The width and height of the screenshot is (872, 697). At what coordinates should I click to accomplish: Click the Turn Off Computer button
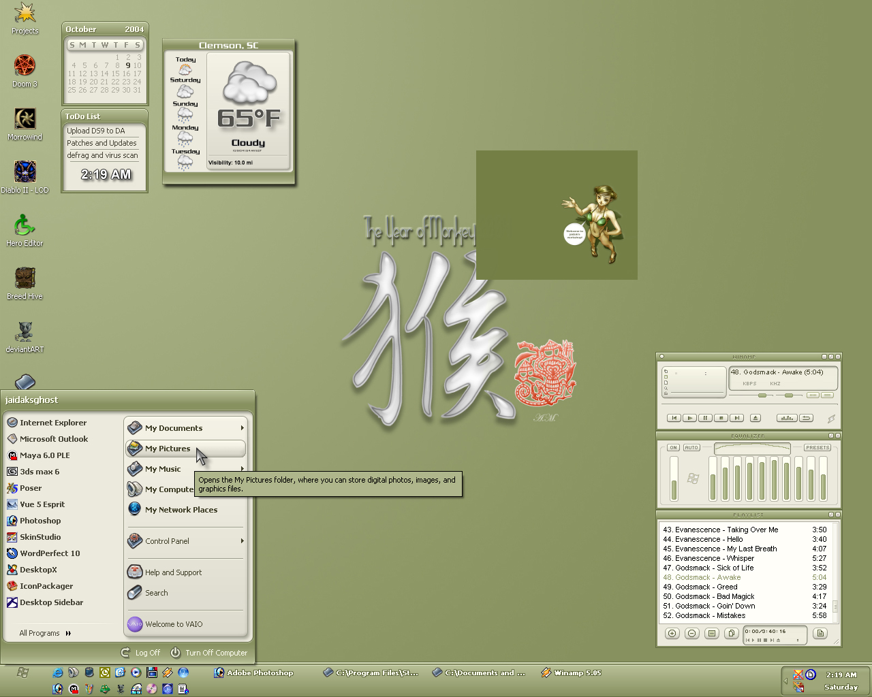pos(209,653)
